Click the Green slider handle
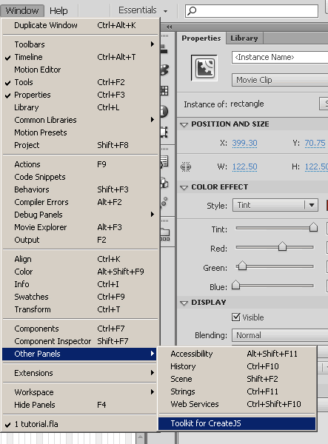The width and height of the screenshot is (328, 444). 242,266
